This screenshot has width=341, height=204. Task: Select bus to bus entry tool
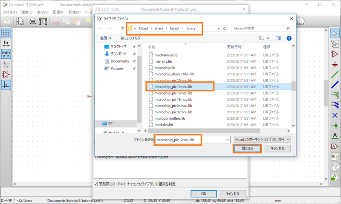click(335, 105)
